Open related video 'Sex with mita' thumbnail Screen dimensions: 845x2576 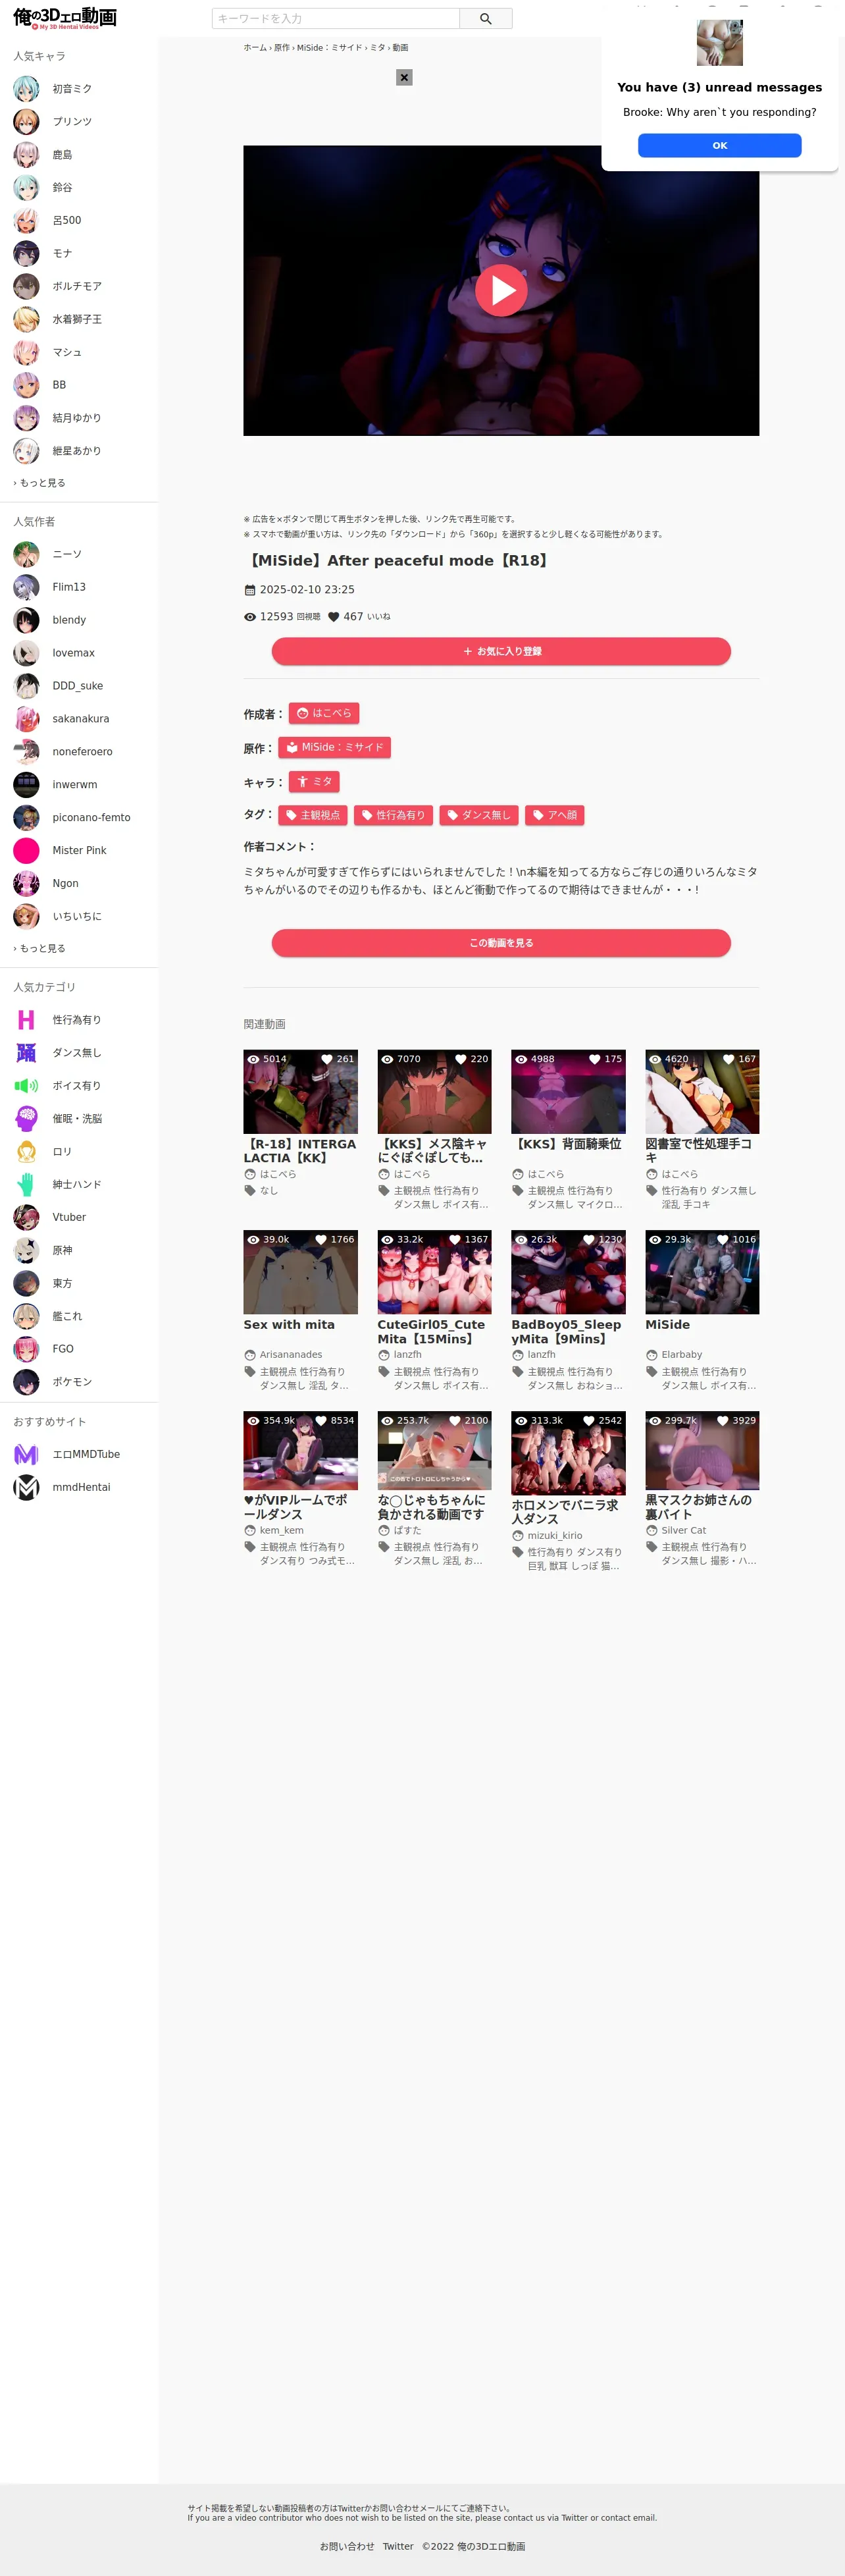coord(300,1272)
